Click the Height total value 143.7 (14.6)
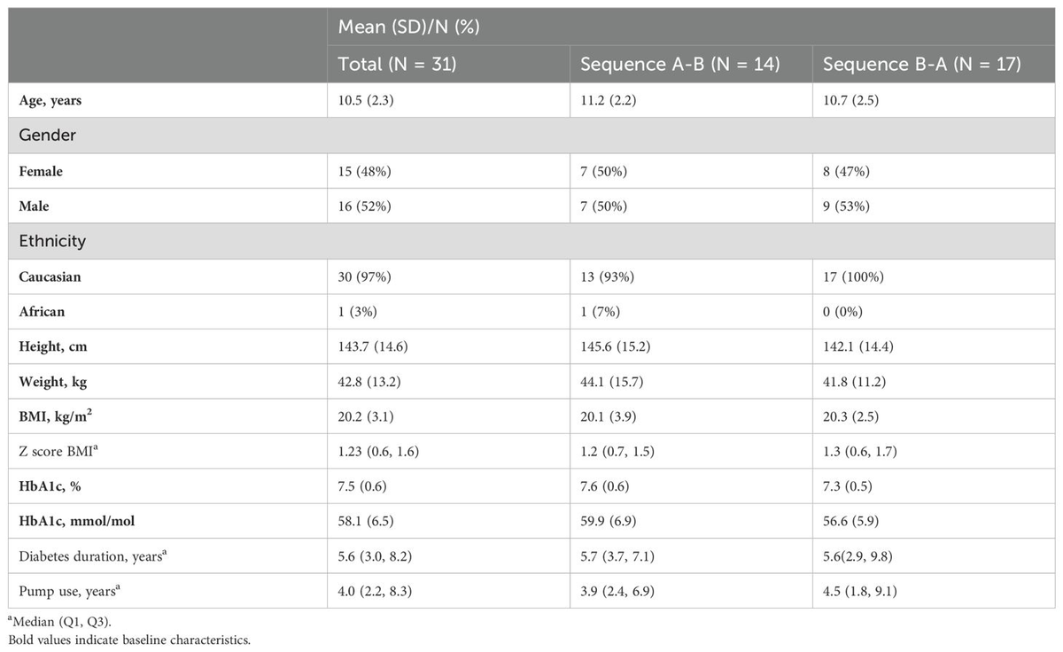Image resolution: width=1063 pixels, height=652 pixels. (377, 348)
